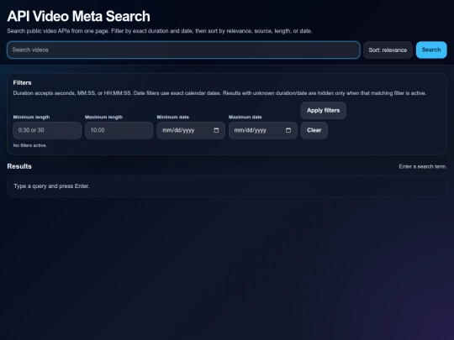Click the Maximum length label
This screenshot has height=340, width=454.
click(x=103, y=117)
